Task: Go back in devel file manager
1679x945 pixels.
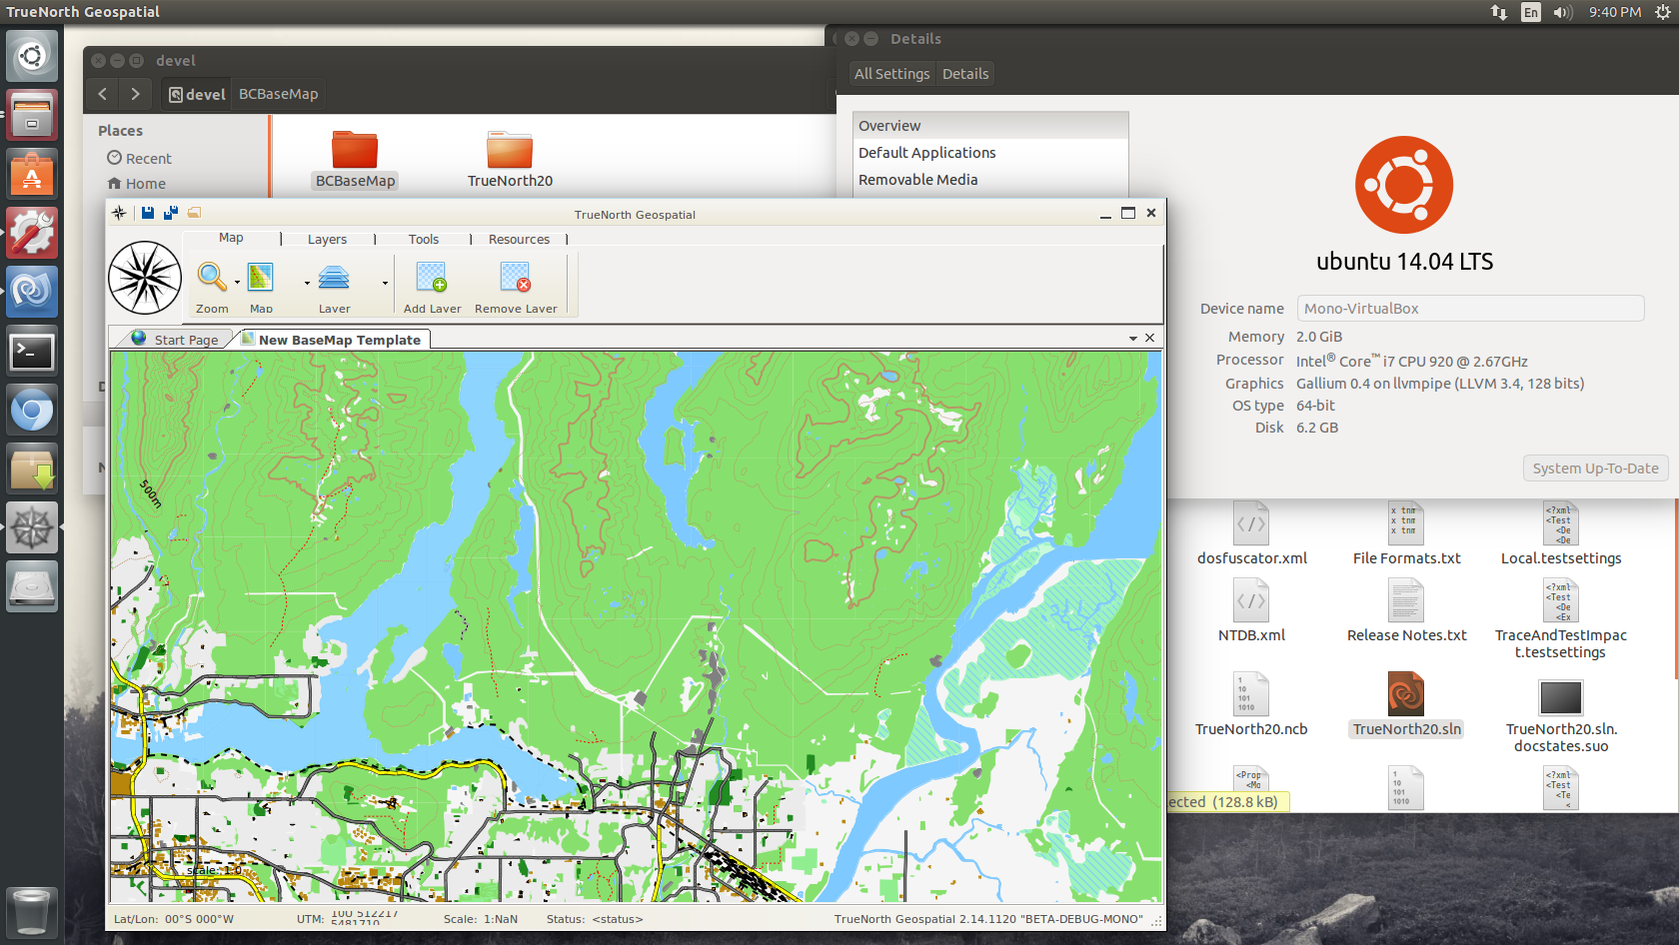Action: pos(103,94)
